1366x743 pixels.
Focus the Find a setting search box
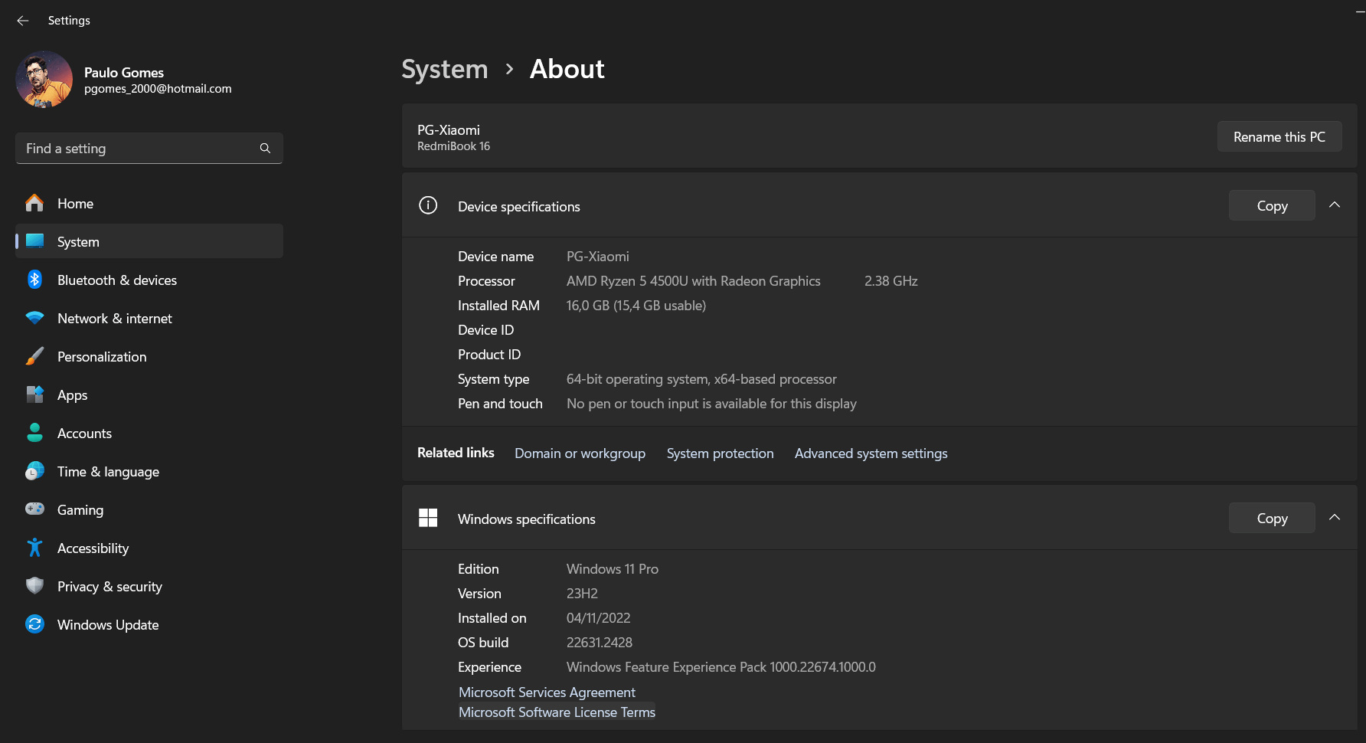149,148
